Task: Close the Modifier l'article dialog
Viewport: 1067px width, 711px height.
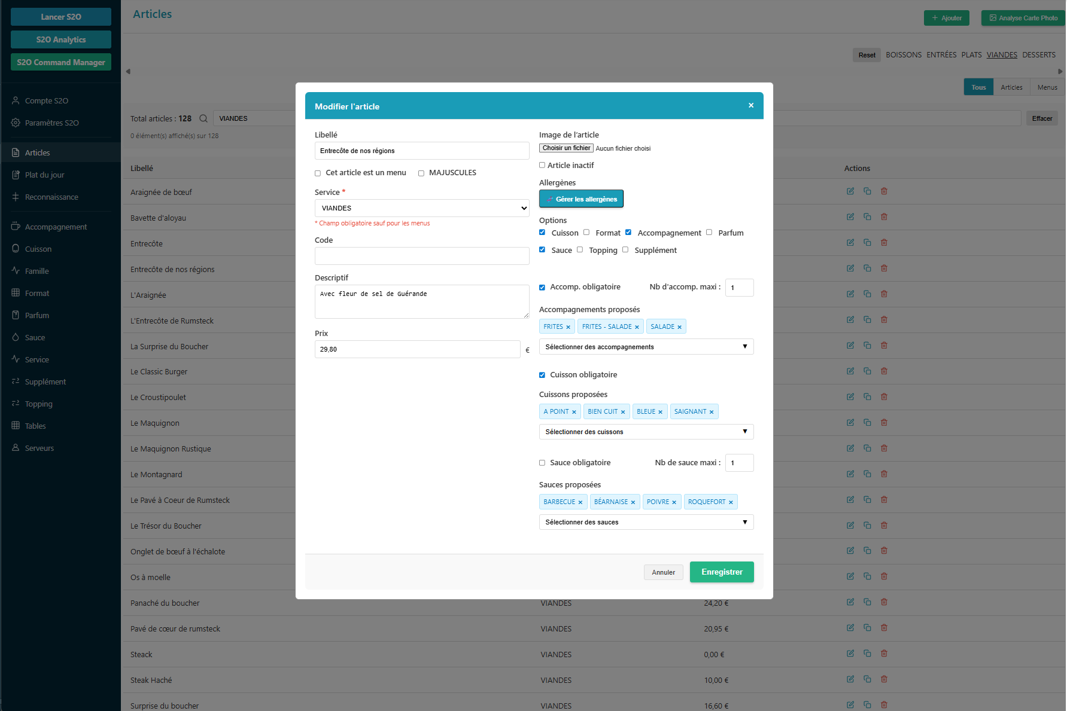Action: pyautogui.click(x=751, y=105)
